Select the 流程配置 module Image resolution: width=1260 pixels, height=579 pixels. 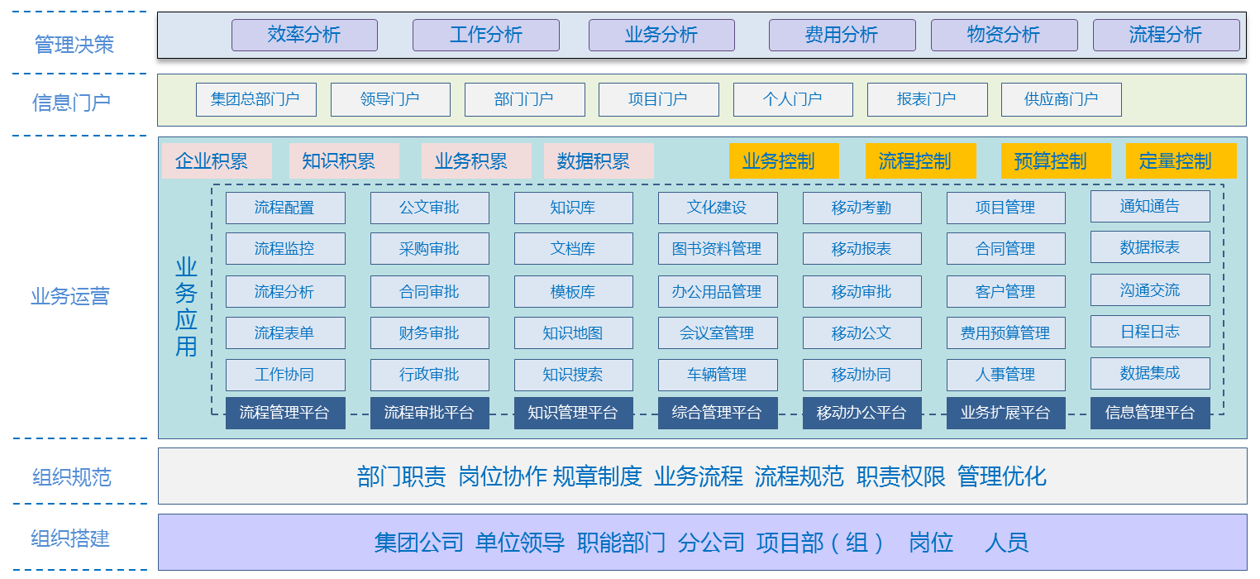pyautogui.click(x=285, y=208)
